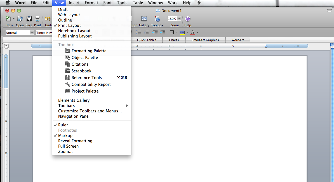The height and width of the screenshot is (182, 334).
Task: Click the toolbar toggle pill in title bar
Action: (x=329, y=11)
